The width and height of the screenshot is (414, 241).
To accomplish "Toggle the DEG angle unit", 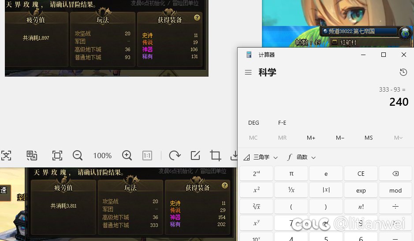I will [x=254, y=123].
